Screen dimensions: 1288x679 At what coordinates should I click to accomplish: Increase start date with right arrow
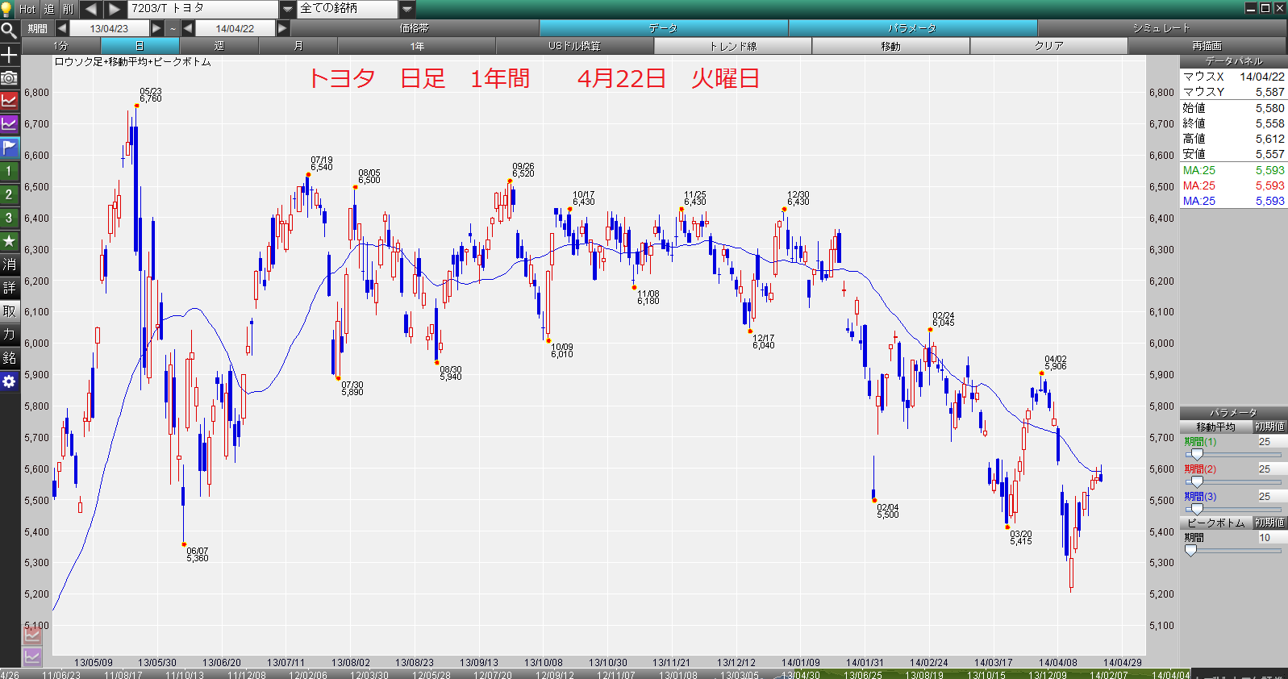(x=157, y=28)
